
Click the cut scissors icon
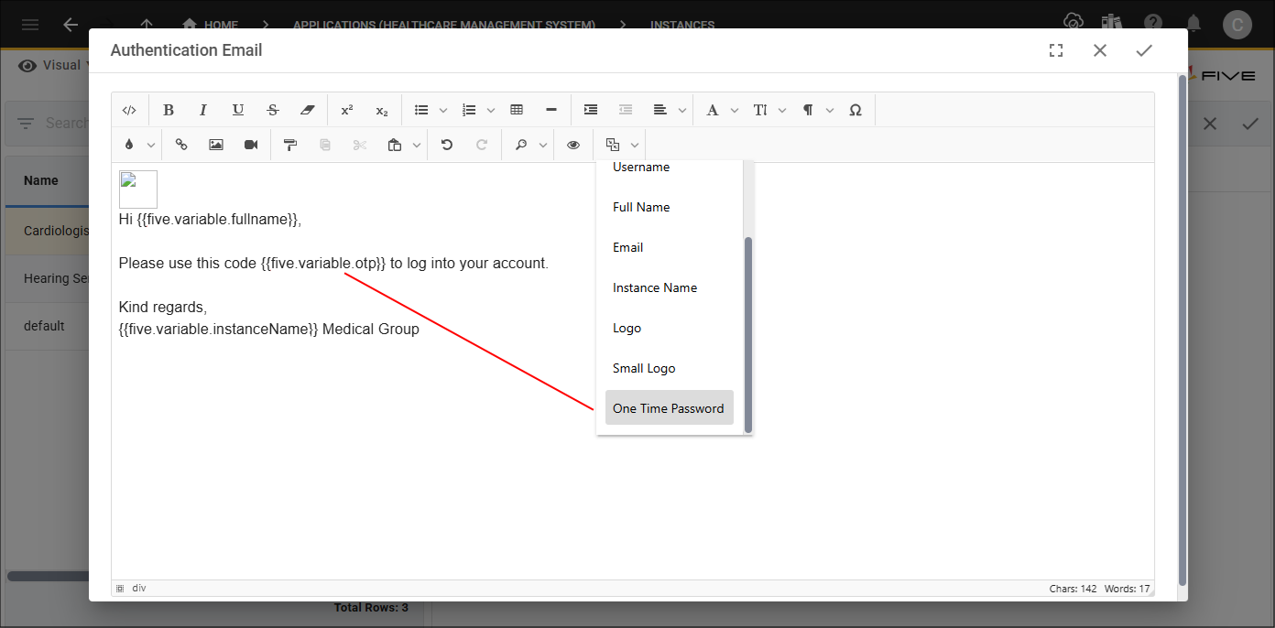coord(360,145)
